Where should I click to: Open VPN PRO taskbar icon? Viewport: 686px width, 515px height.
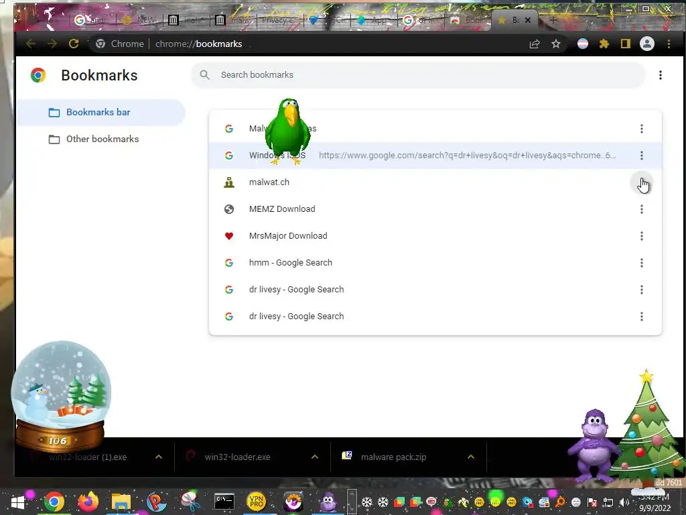[x=257, y=502]
